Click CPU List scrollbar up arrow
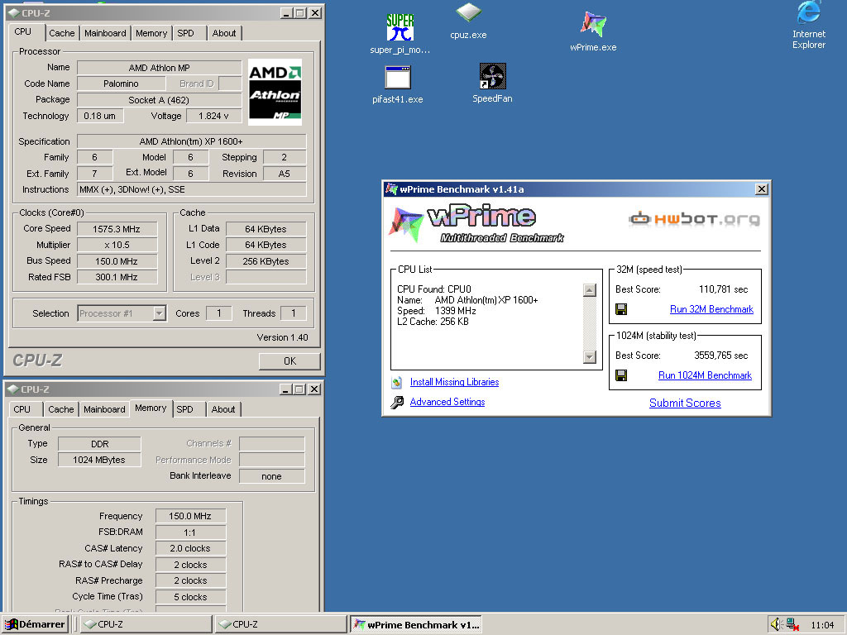847x635 pixels. [590, 290]
